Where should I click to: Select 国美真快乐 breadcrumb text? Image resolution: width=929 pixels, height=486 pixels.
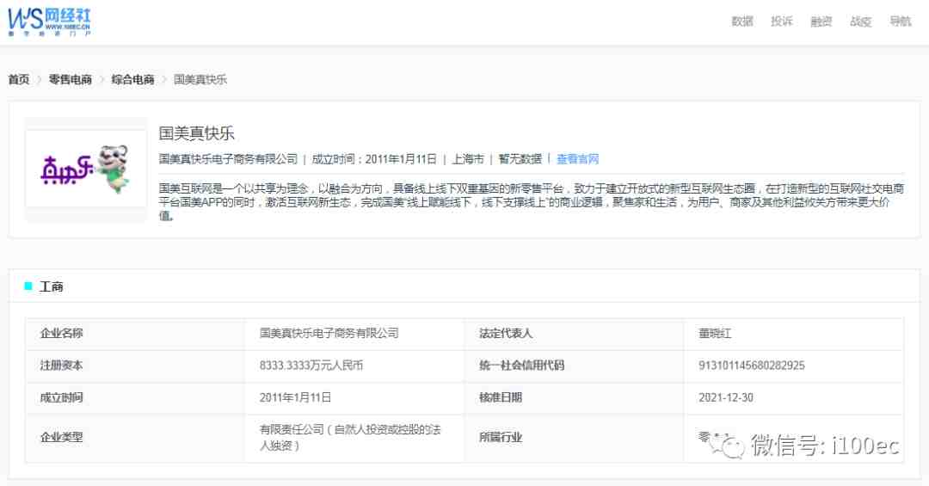(x=200, y=79)
